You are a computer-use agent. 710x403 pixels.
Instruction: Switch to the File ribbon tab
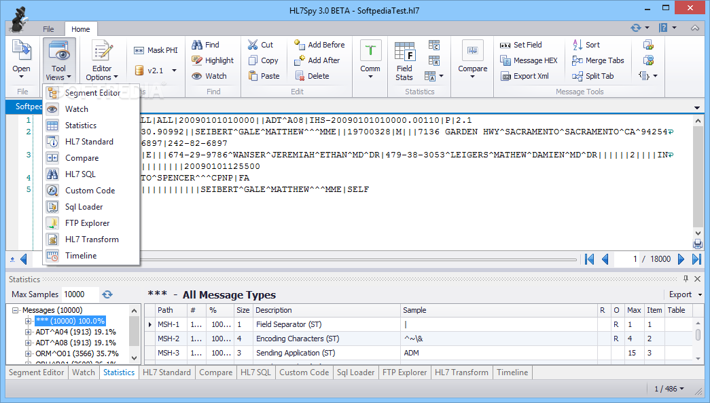pos(48,29)
